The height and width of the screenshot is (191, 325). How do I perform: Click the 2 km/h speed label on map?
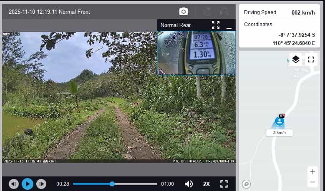[x=280, y=132]
